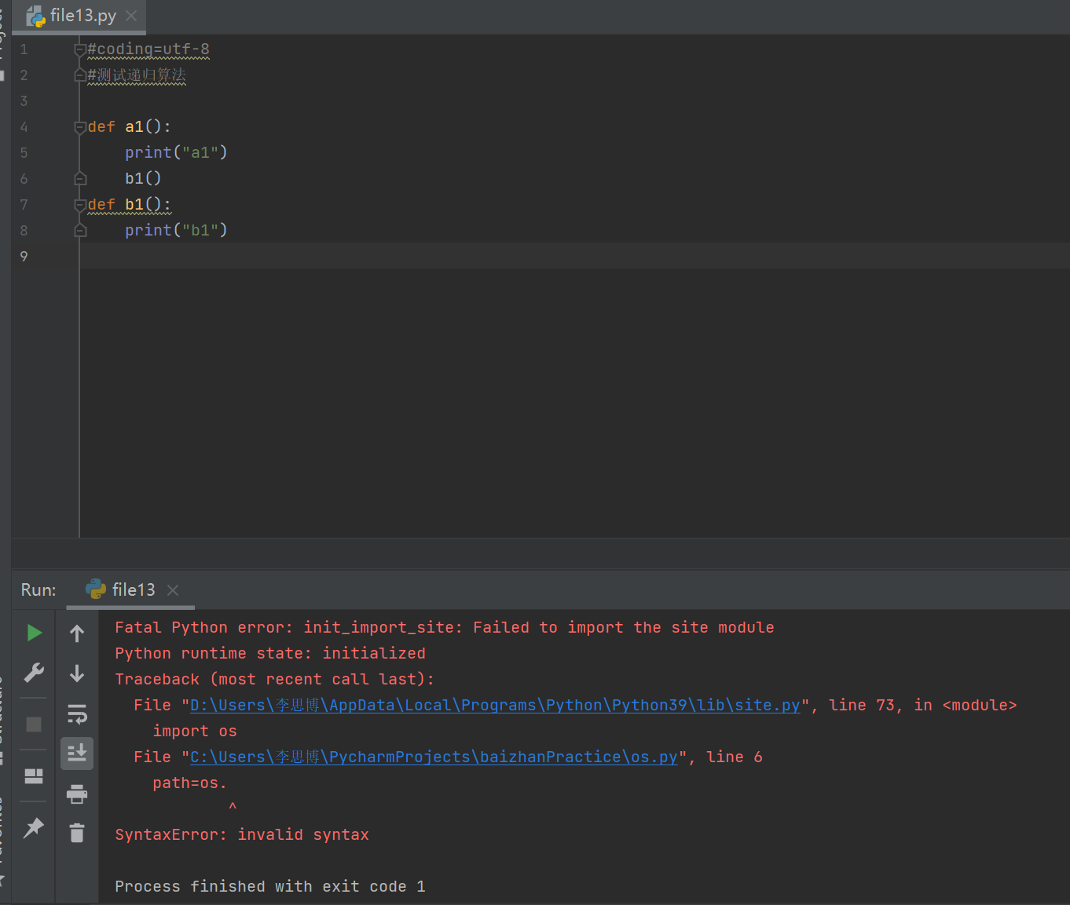Image resolution: width=1070 pixels, height=905 pixels.
Task: Jump up the stack trace arrow
Action: click(77, 633)
